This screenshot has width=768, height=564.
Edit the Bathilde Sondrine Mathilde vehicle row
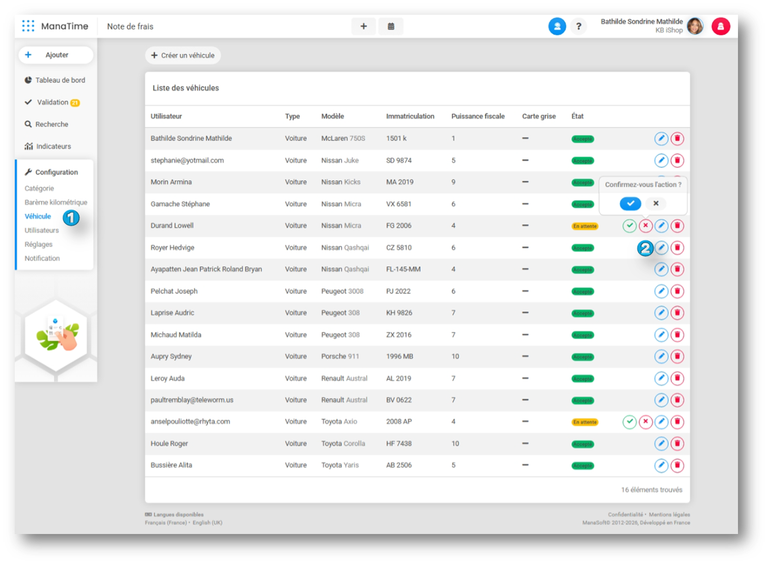point(661,138)
